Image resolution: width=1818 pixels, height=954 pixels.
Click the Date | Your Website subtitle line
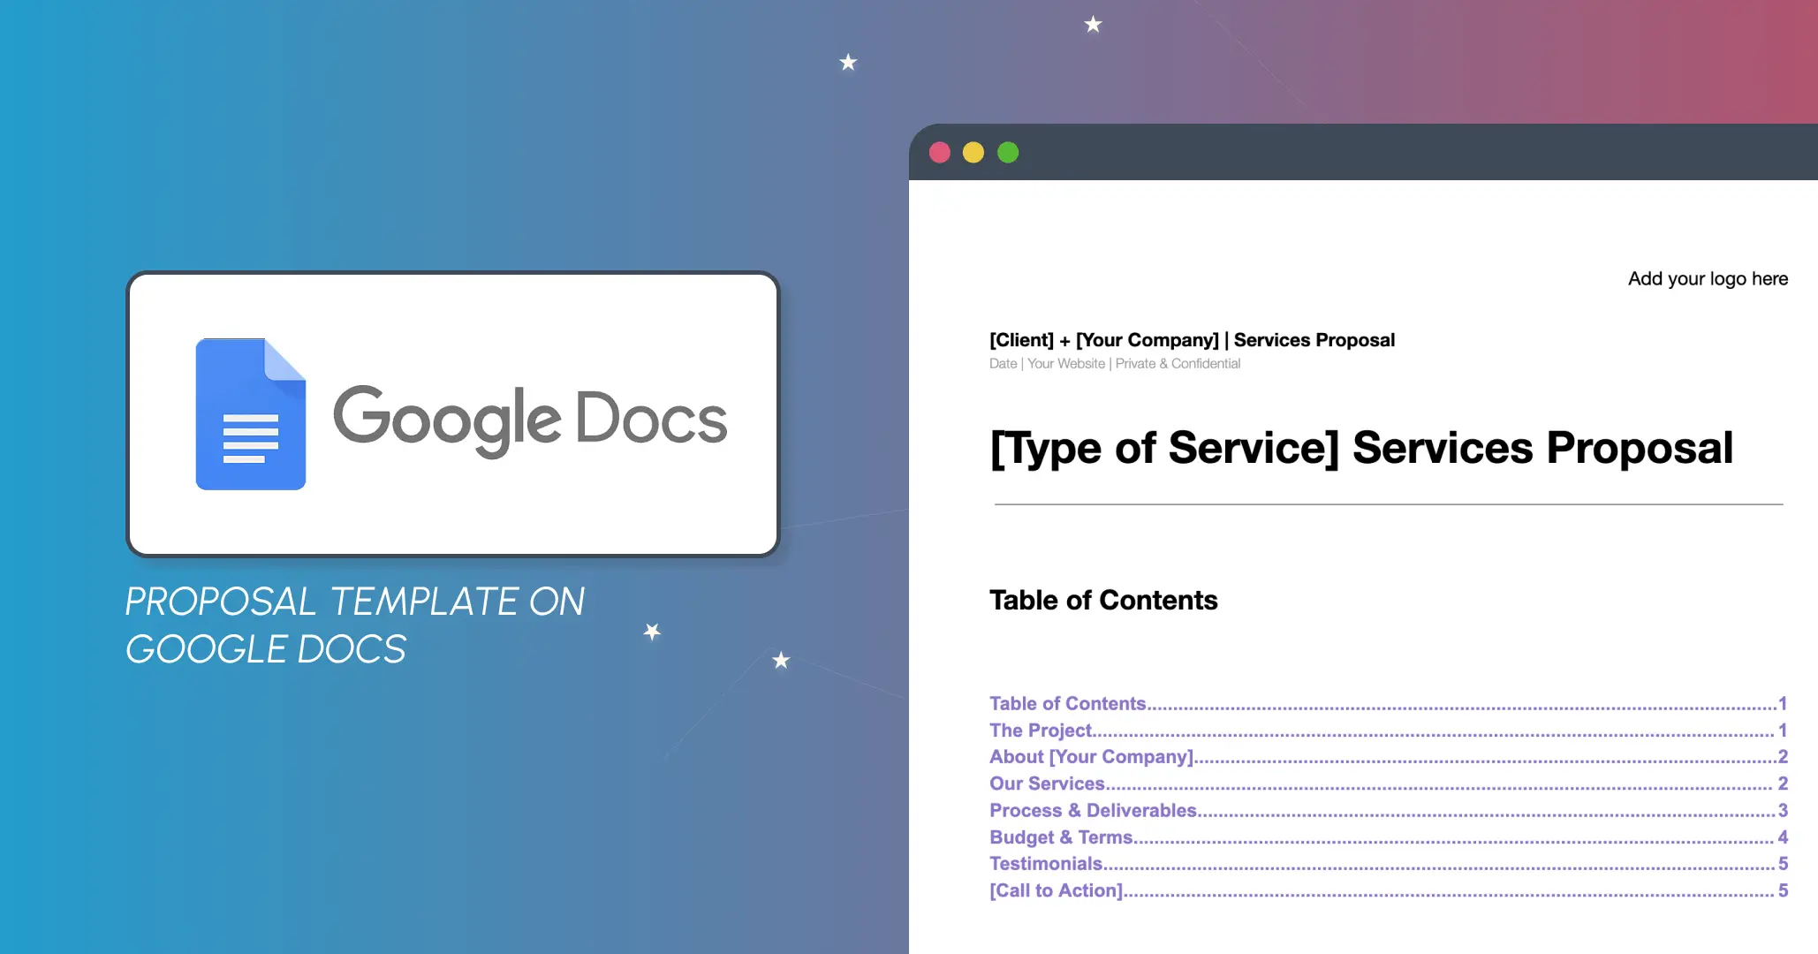point(1115,363)
